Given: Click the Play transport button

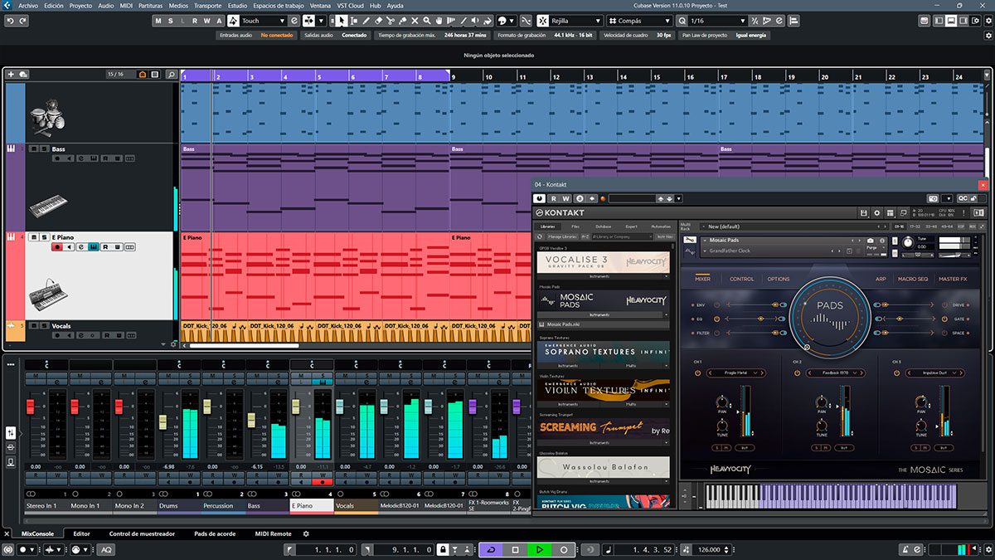Looking at the screenshot, I should [539, 550].
